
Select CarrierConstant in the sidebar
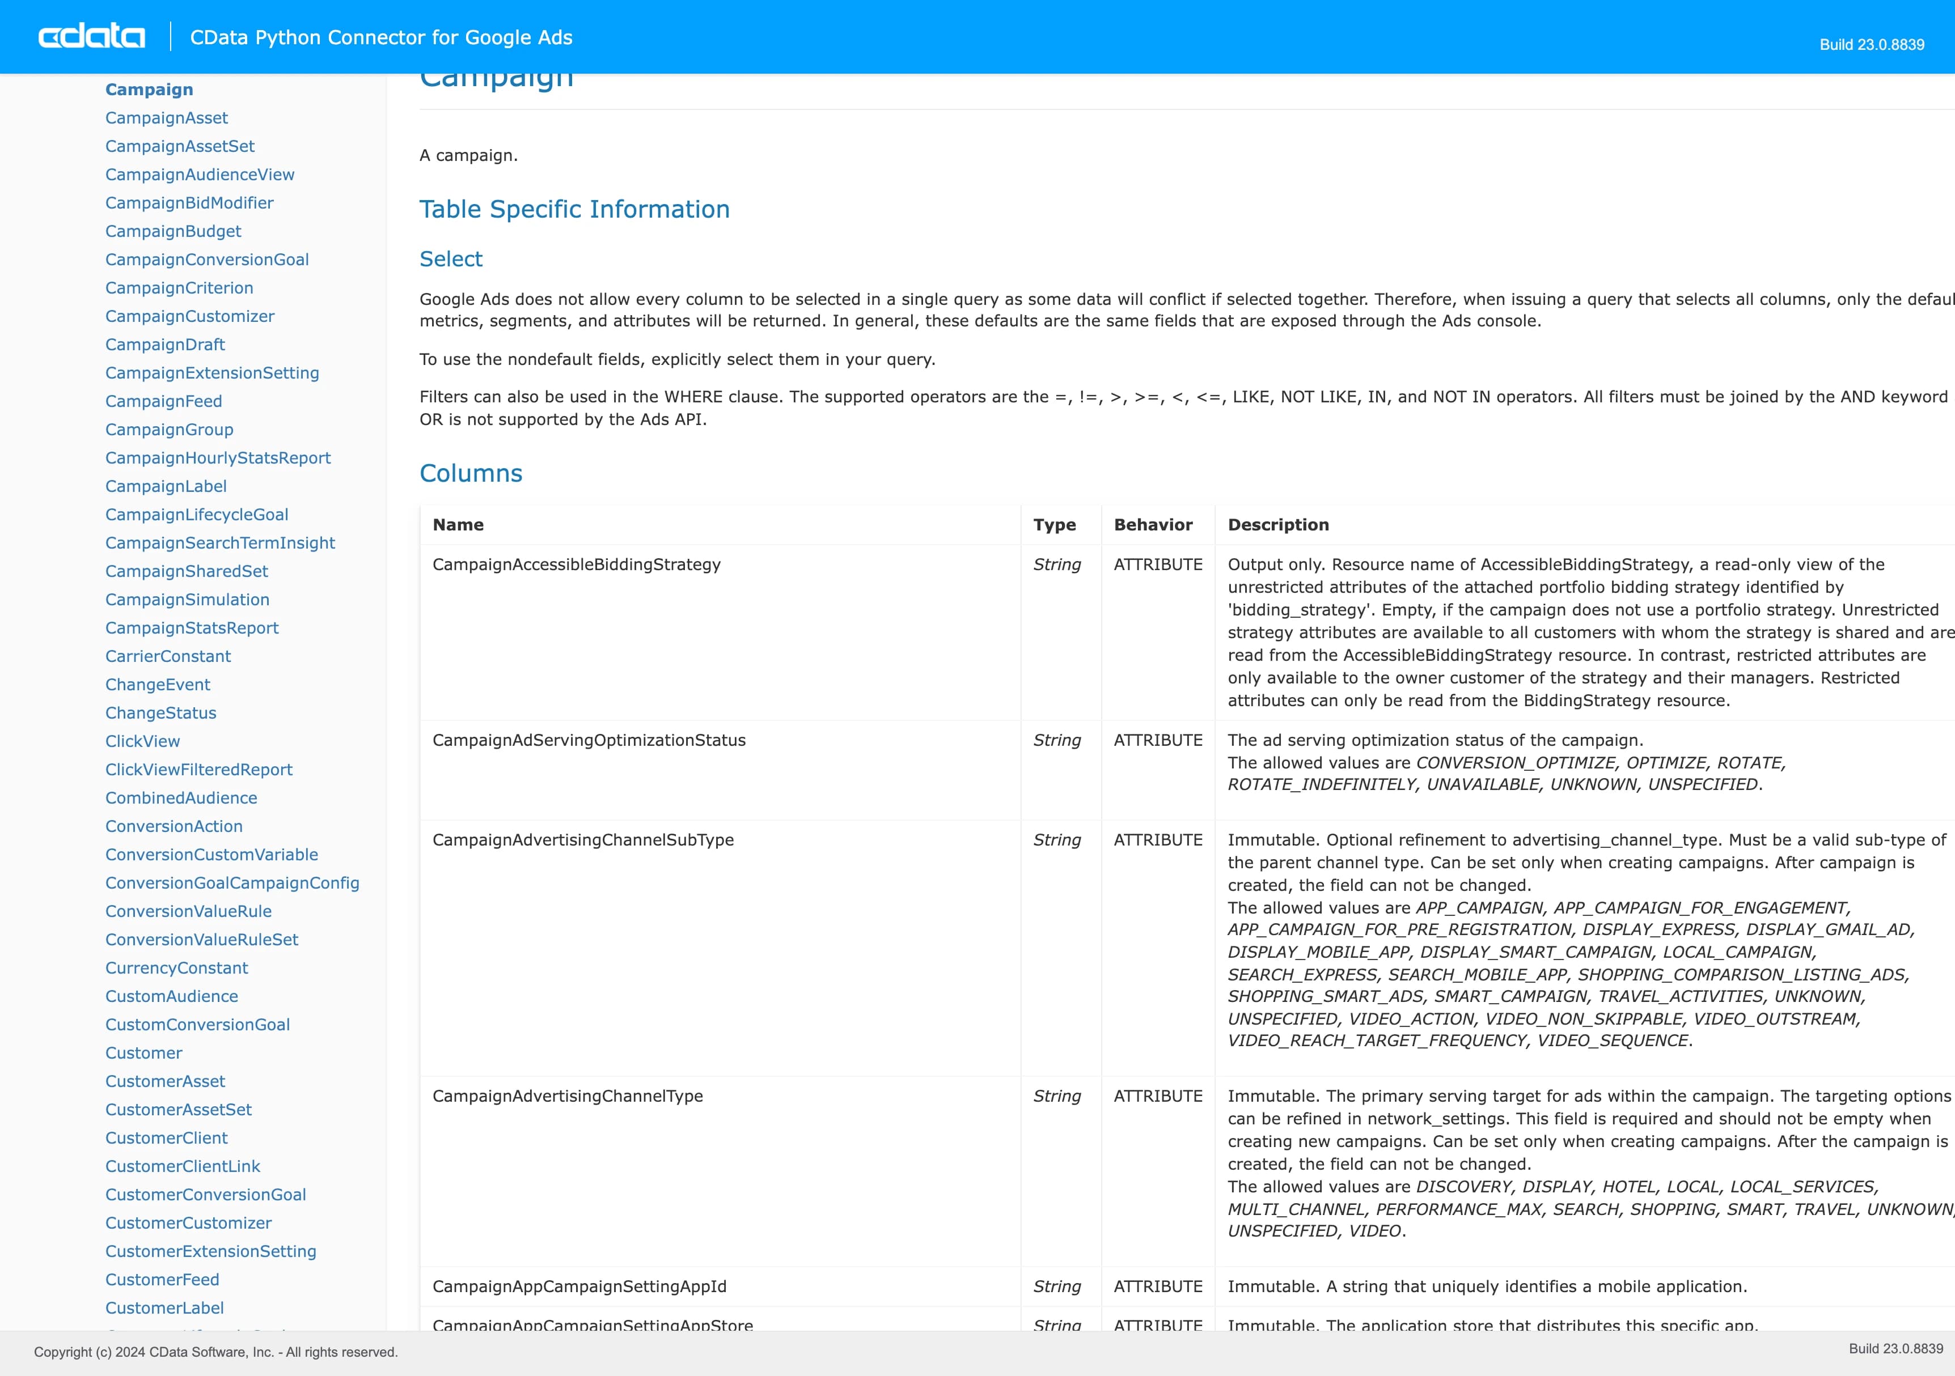click(x=168, y=656)
